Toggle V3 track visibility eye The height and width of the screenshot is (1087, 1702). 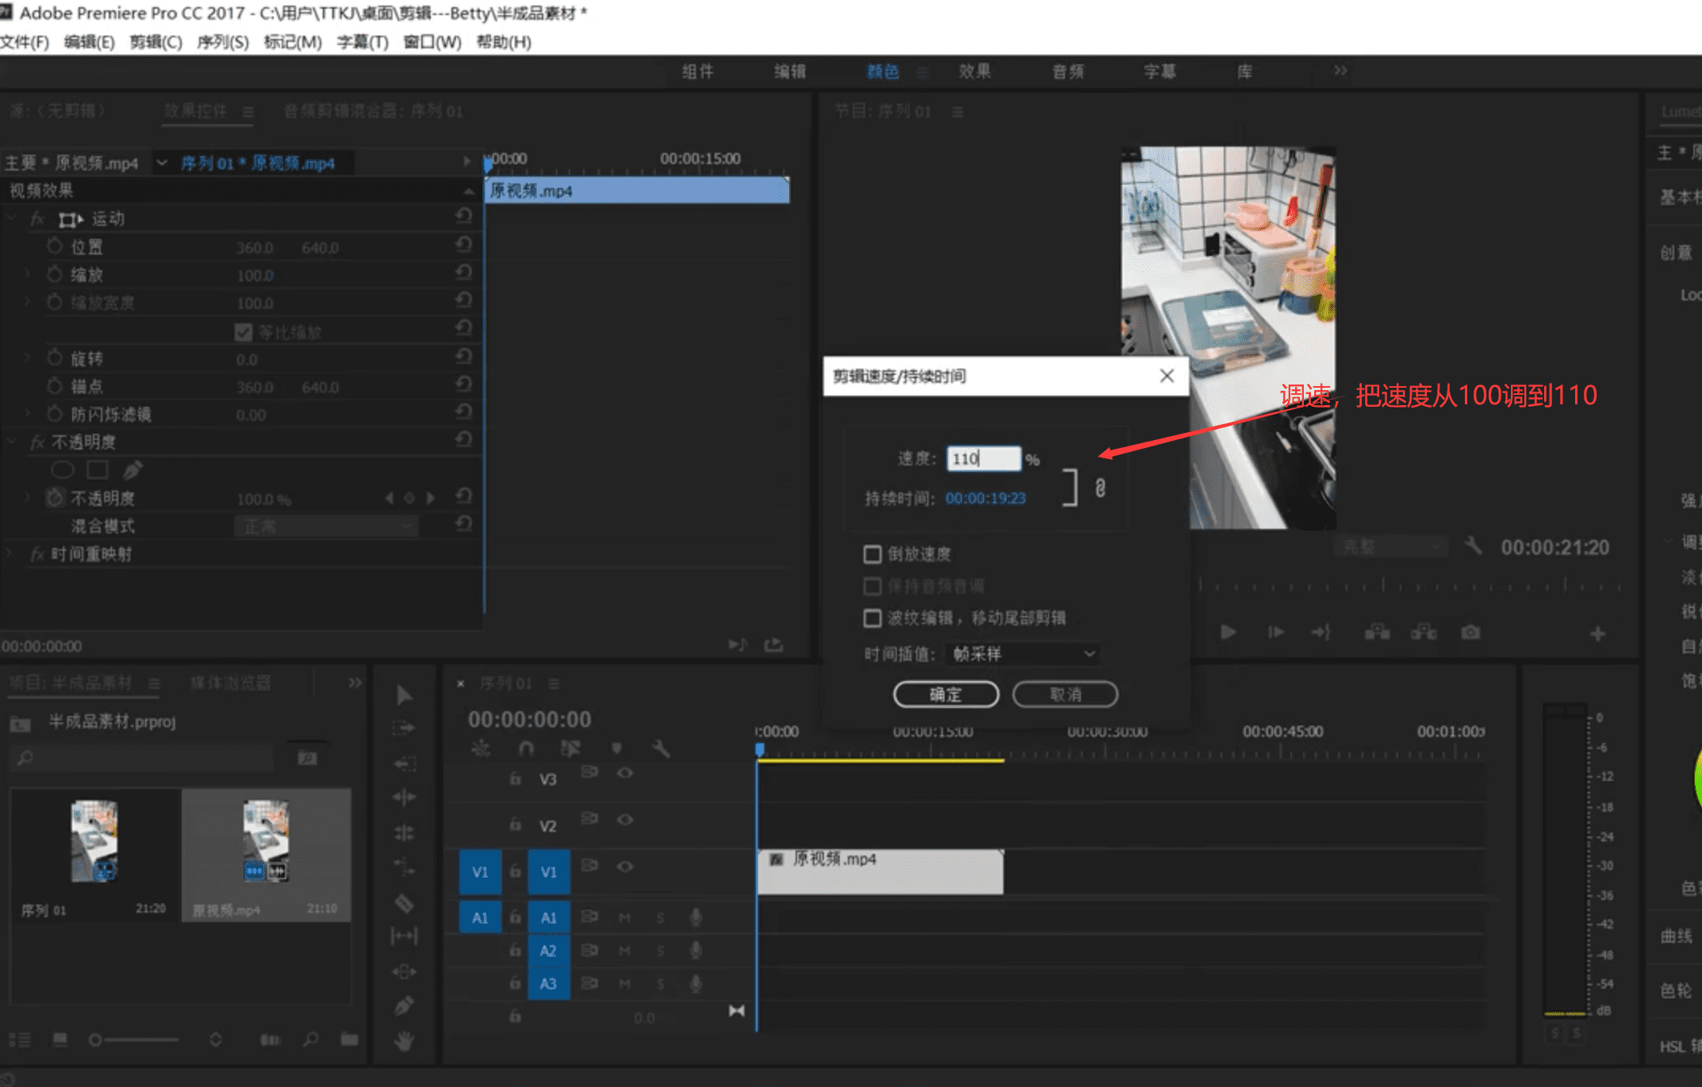pyautogui.click(x=625, y=773)
